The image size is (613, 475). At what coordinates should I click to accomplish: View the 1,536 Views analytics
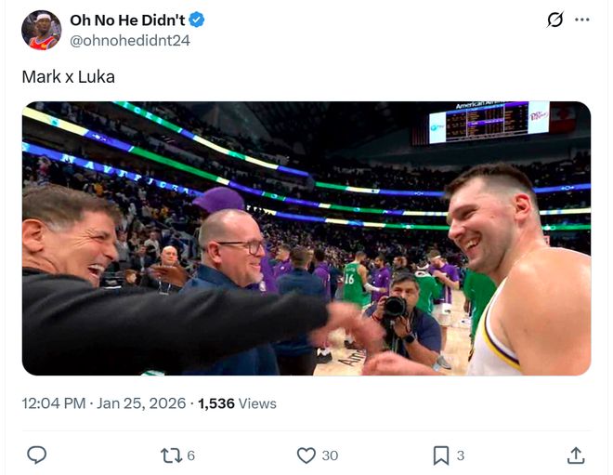pyautogui.click(x=237, y=403)
